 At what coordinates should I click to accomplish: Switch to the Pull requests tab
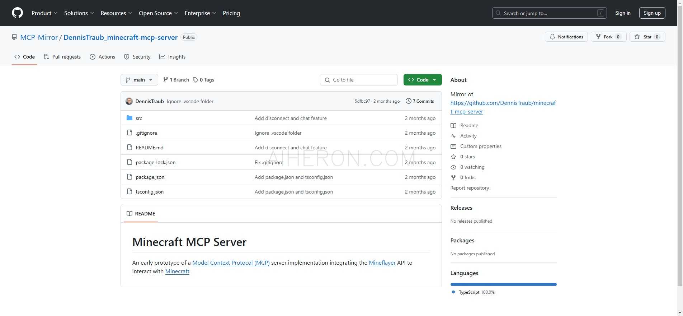point(62,57)
